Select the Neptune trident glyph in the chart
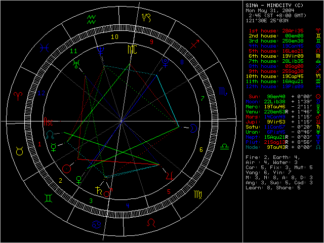 click(104, 50)
